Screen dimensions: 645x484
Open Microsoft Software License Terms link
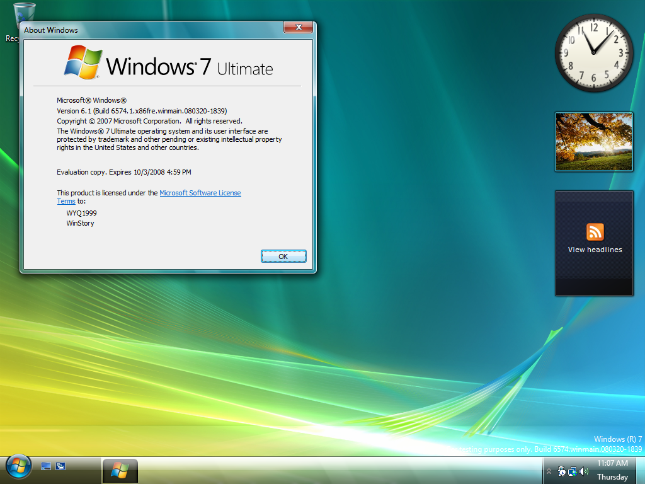200,193
